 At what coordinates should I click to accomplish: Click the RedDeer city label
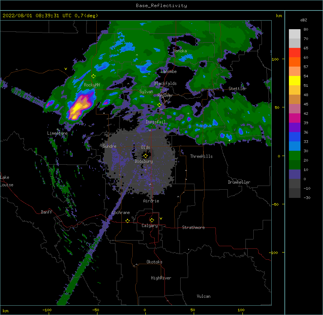click(165, 95)
